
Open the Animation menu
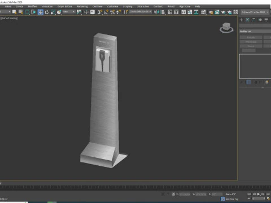(47, 6)
